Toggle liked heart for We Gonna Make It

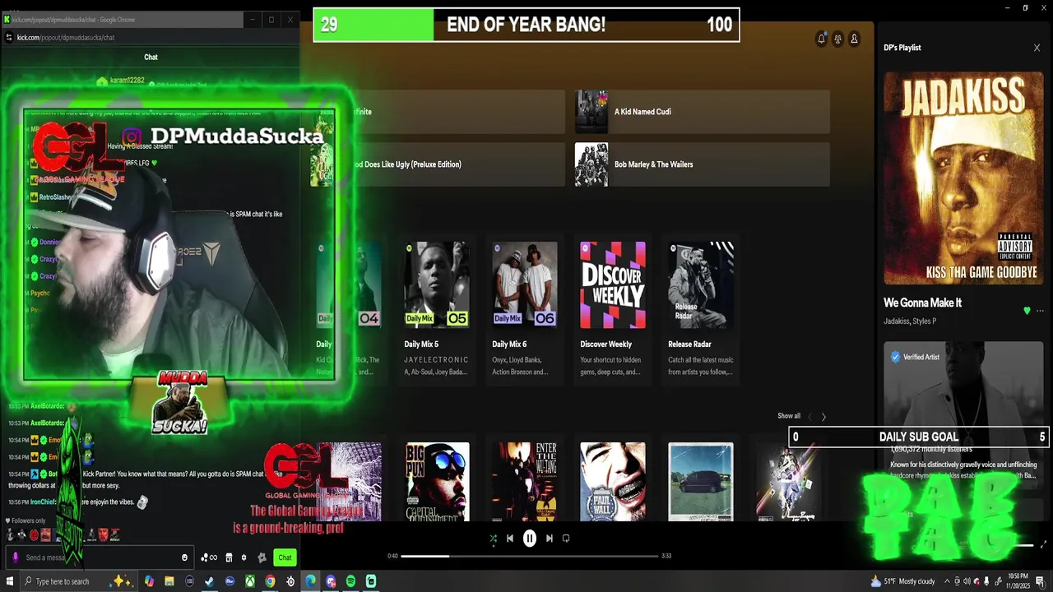click(x=1027, y=311)
